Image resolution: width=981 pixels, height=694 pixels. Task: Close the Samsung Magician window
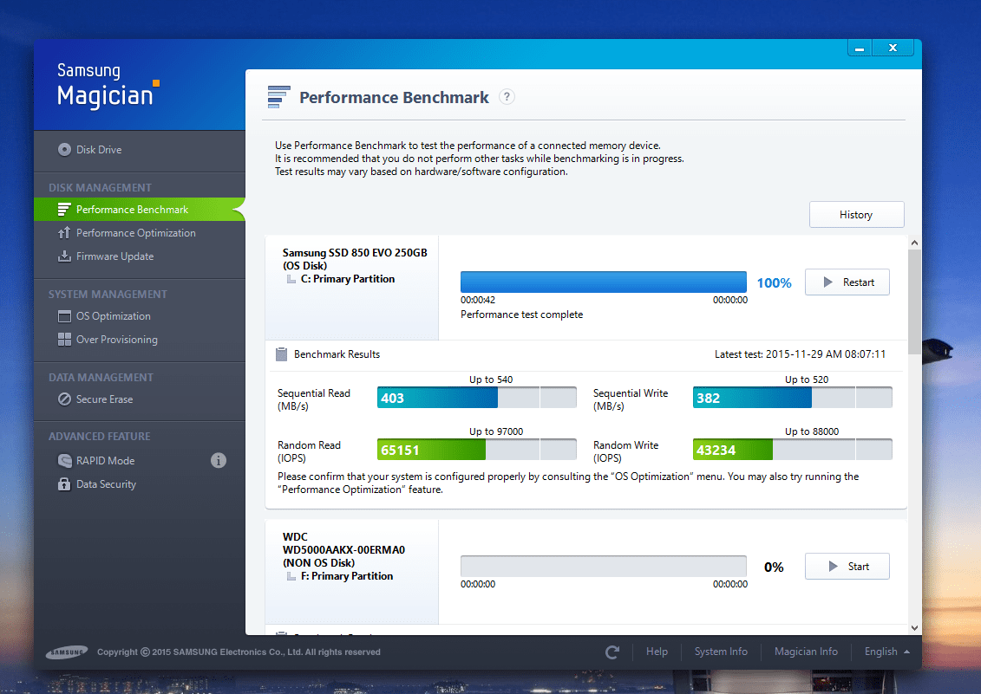893,48
